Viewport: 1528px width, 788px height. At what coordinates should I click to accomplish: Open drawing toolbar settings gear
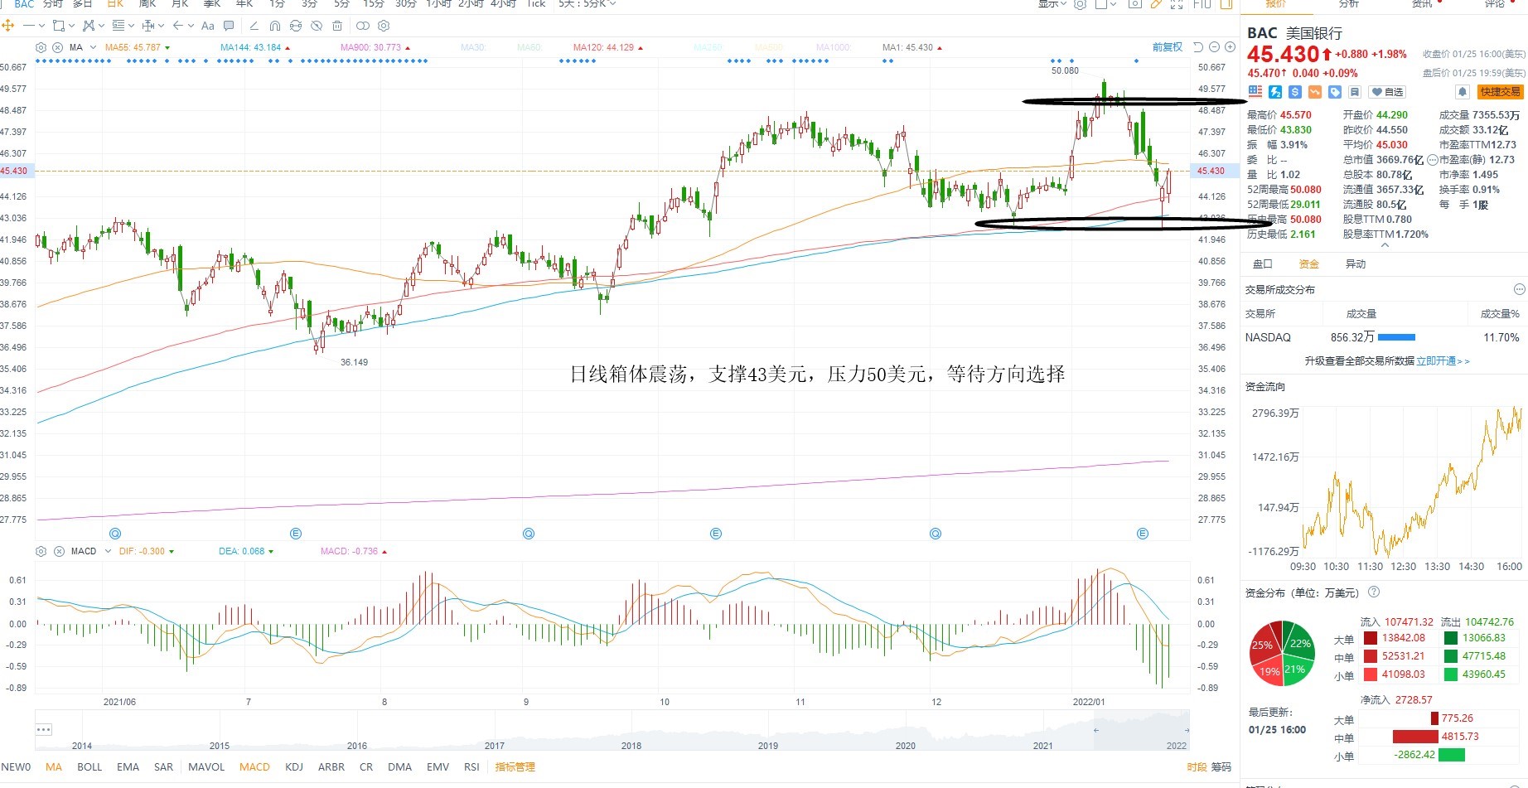point(384,26)
